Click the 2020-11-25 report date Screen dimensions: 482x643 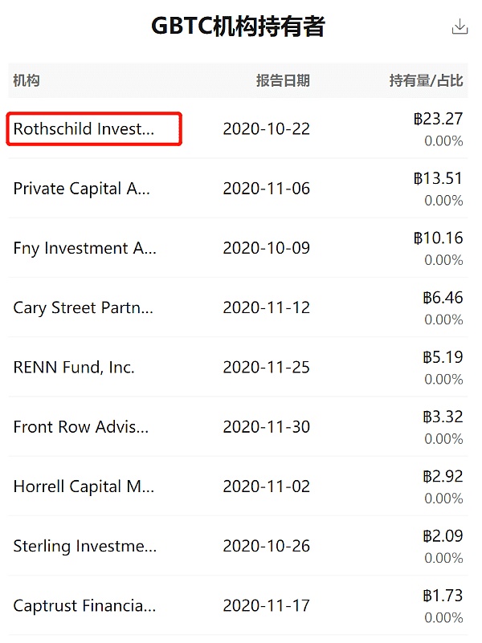(x=267, y=367)
